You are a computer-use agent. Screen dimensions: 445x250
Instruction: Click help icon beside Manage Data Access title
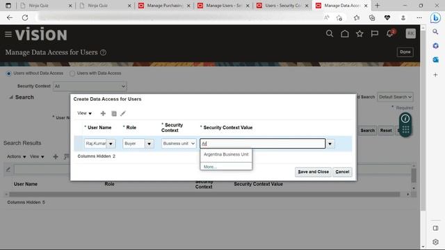coord(104,53)
